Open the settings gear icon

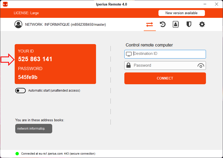pos(202,24)
